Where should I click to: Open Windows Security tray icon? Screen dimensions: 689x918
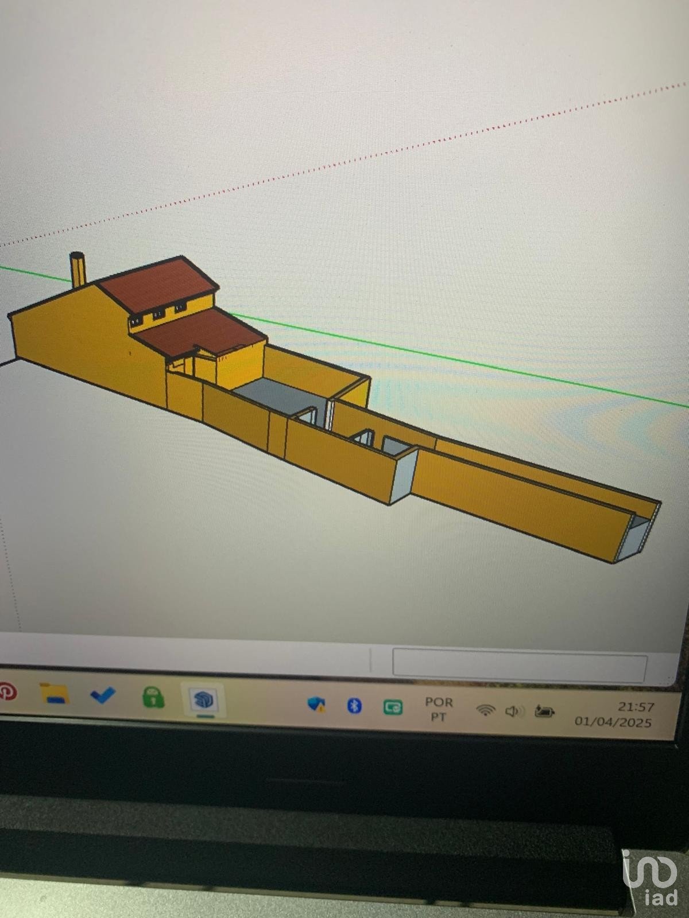click(316, 705)
